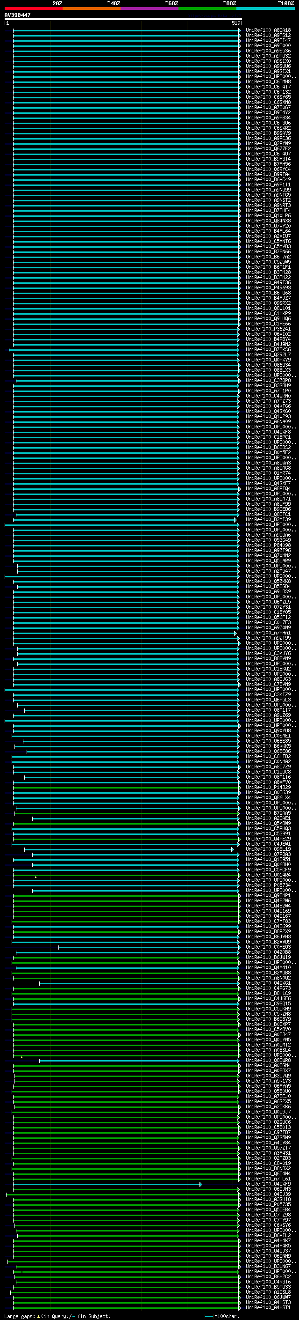Click the UniRef100_C6HTD2 entry

tap(268, 756)
